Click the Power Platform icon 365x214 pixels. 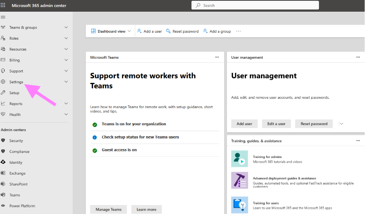[x=3, y=206]
